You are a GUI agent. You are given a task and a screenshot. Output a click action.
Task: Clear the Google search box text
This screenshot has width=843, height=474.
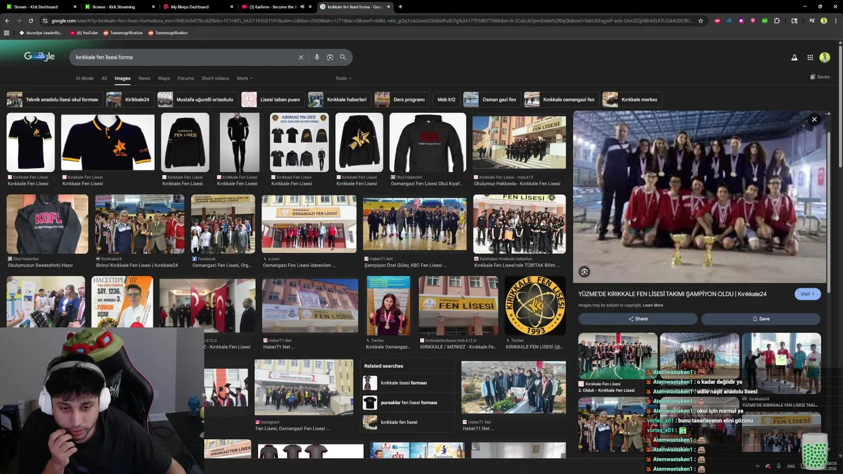pos(301,57)
